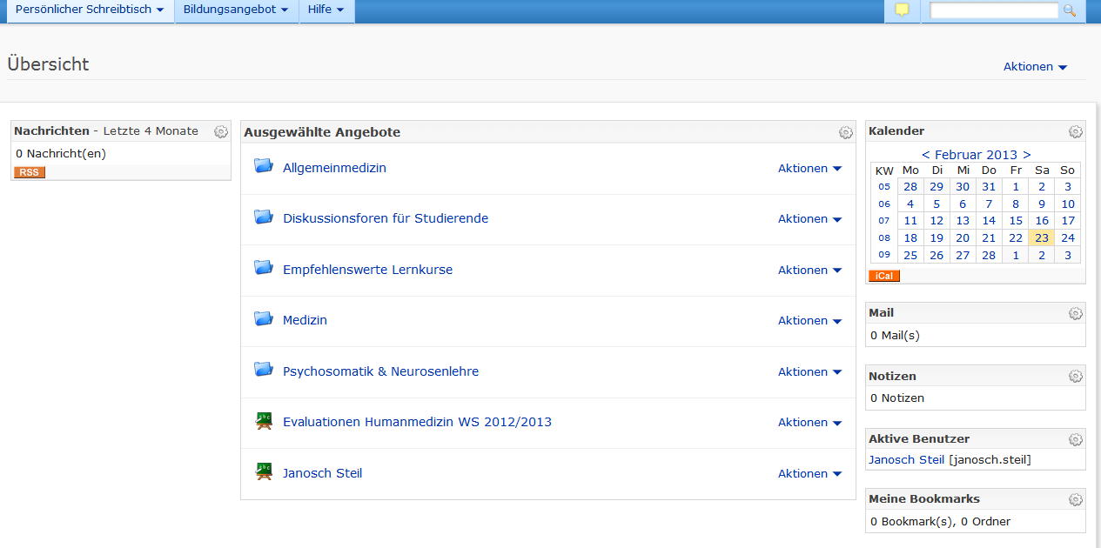The image size is (1101, 548).
Task: Open the page-level Aktionen dropdown
Action: coord(1035,67)
